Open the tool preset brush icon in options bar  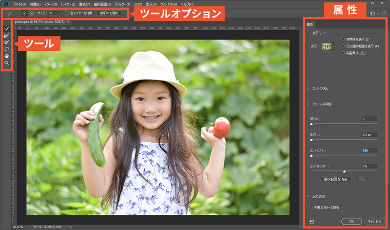(9, 13)
